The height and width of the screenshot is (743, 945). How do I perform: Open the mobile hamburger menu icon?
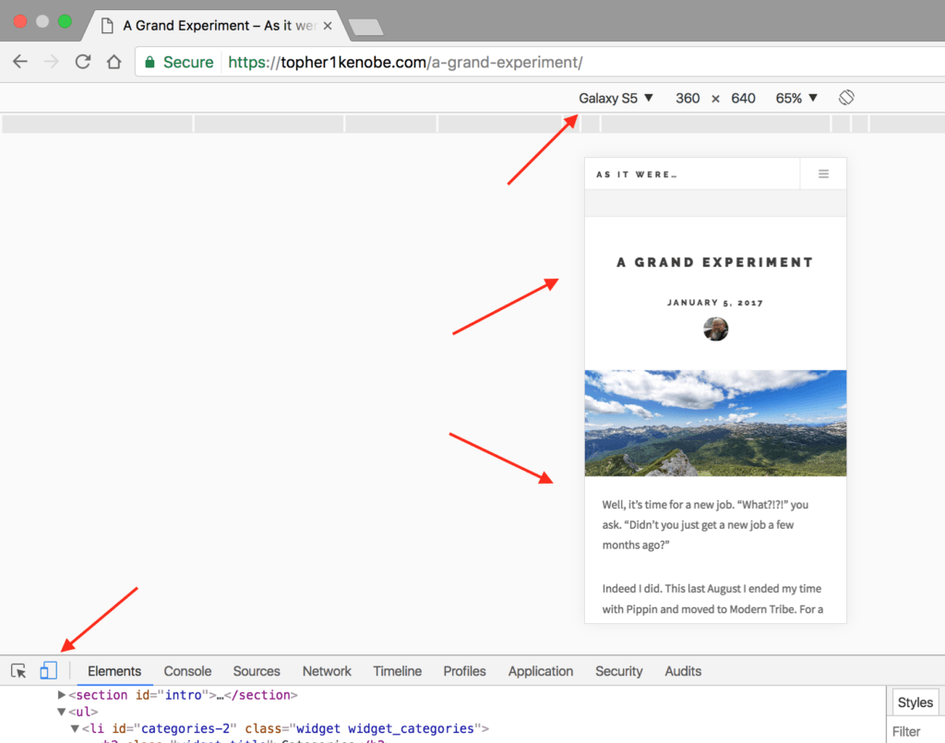[823, 174]
